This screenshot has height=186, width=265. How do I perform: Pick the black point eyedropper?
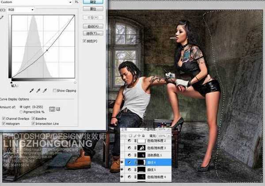click(32, 90)
